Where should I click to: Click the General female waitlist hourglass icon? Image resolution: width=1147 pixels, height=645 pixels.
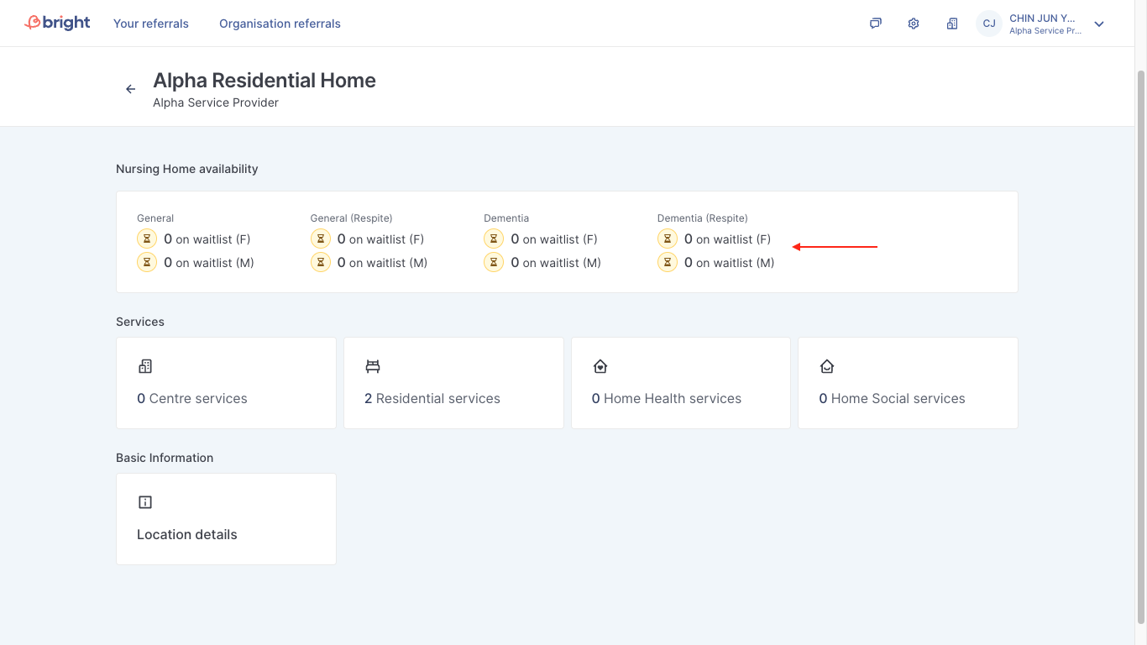[147, 239]
